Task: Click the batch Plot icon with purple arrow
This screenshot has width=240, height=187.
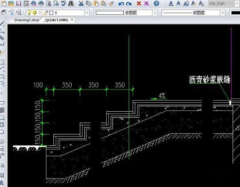Action: click(33, 3)
